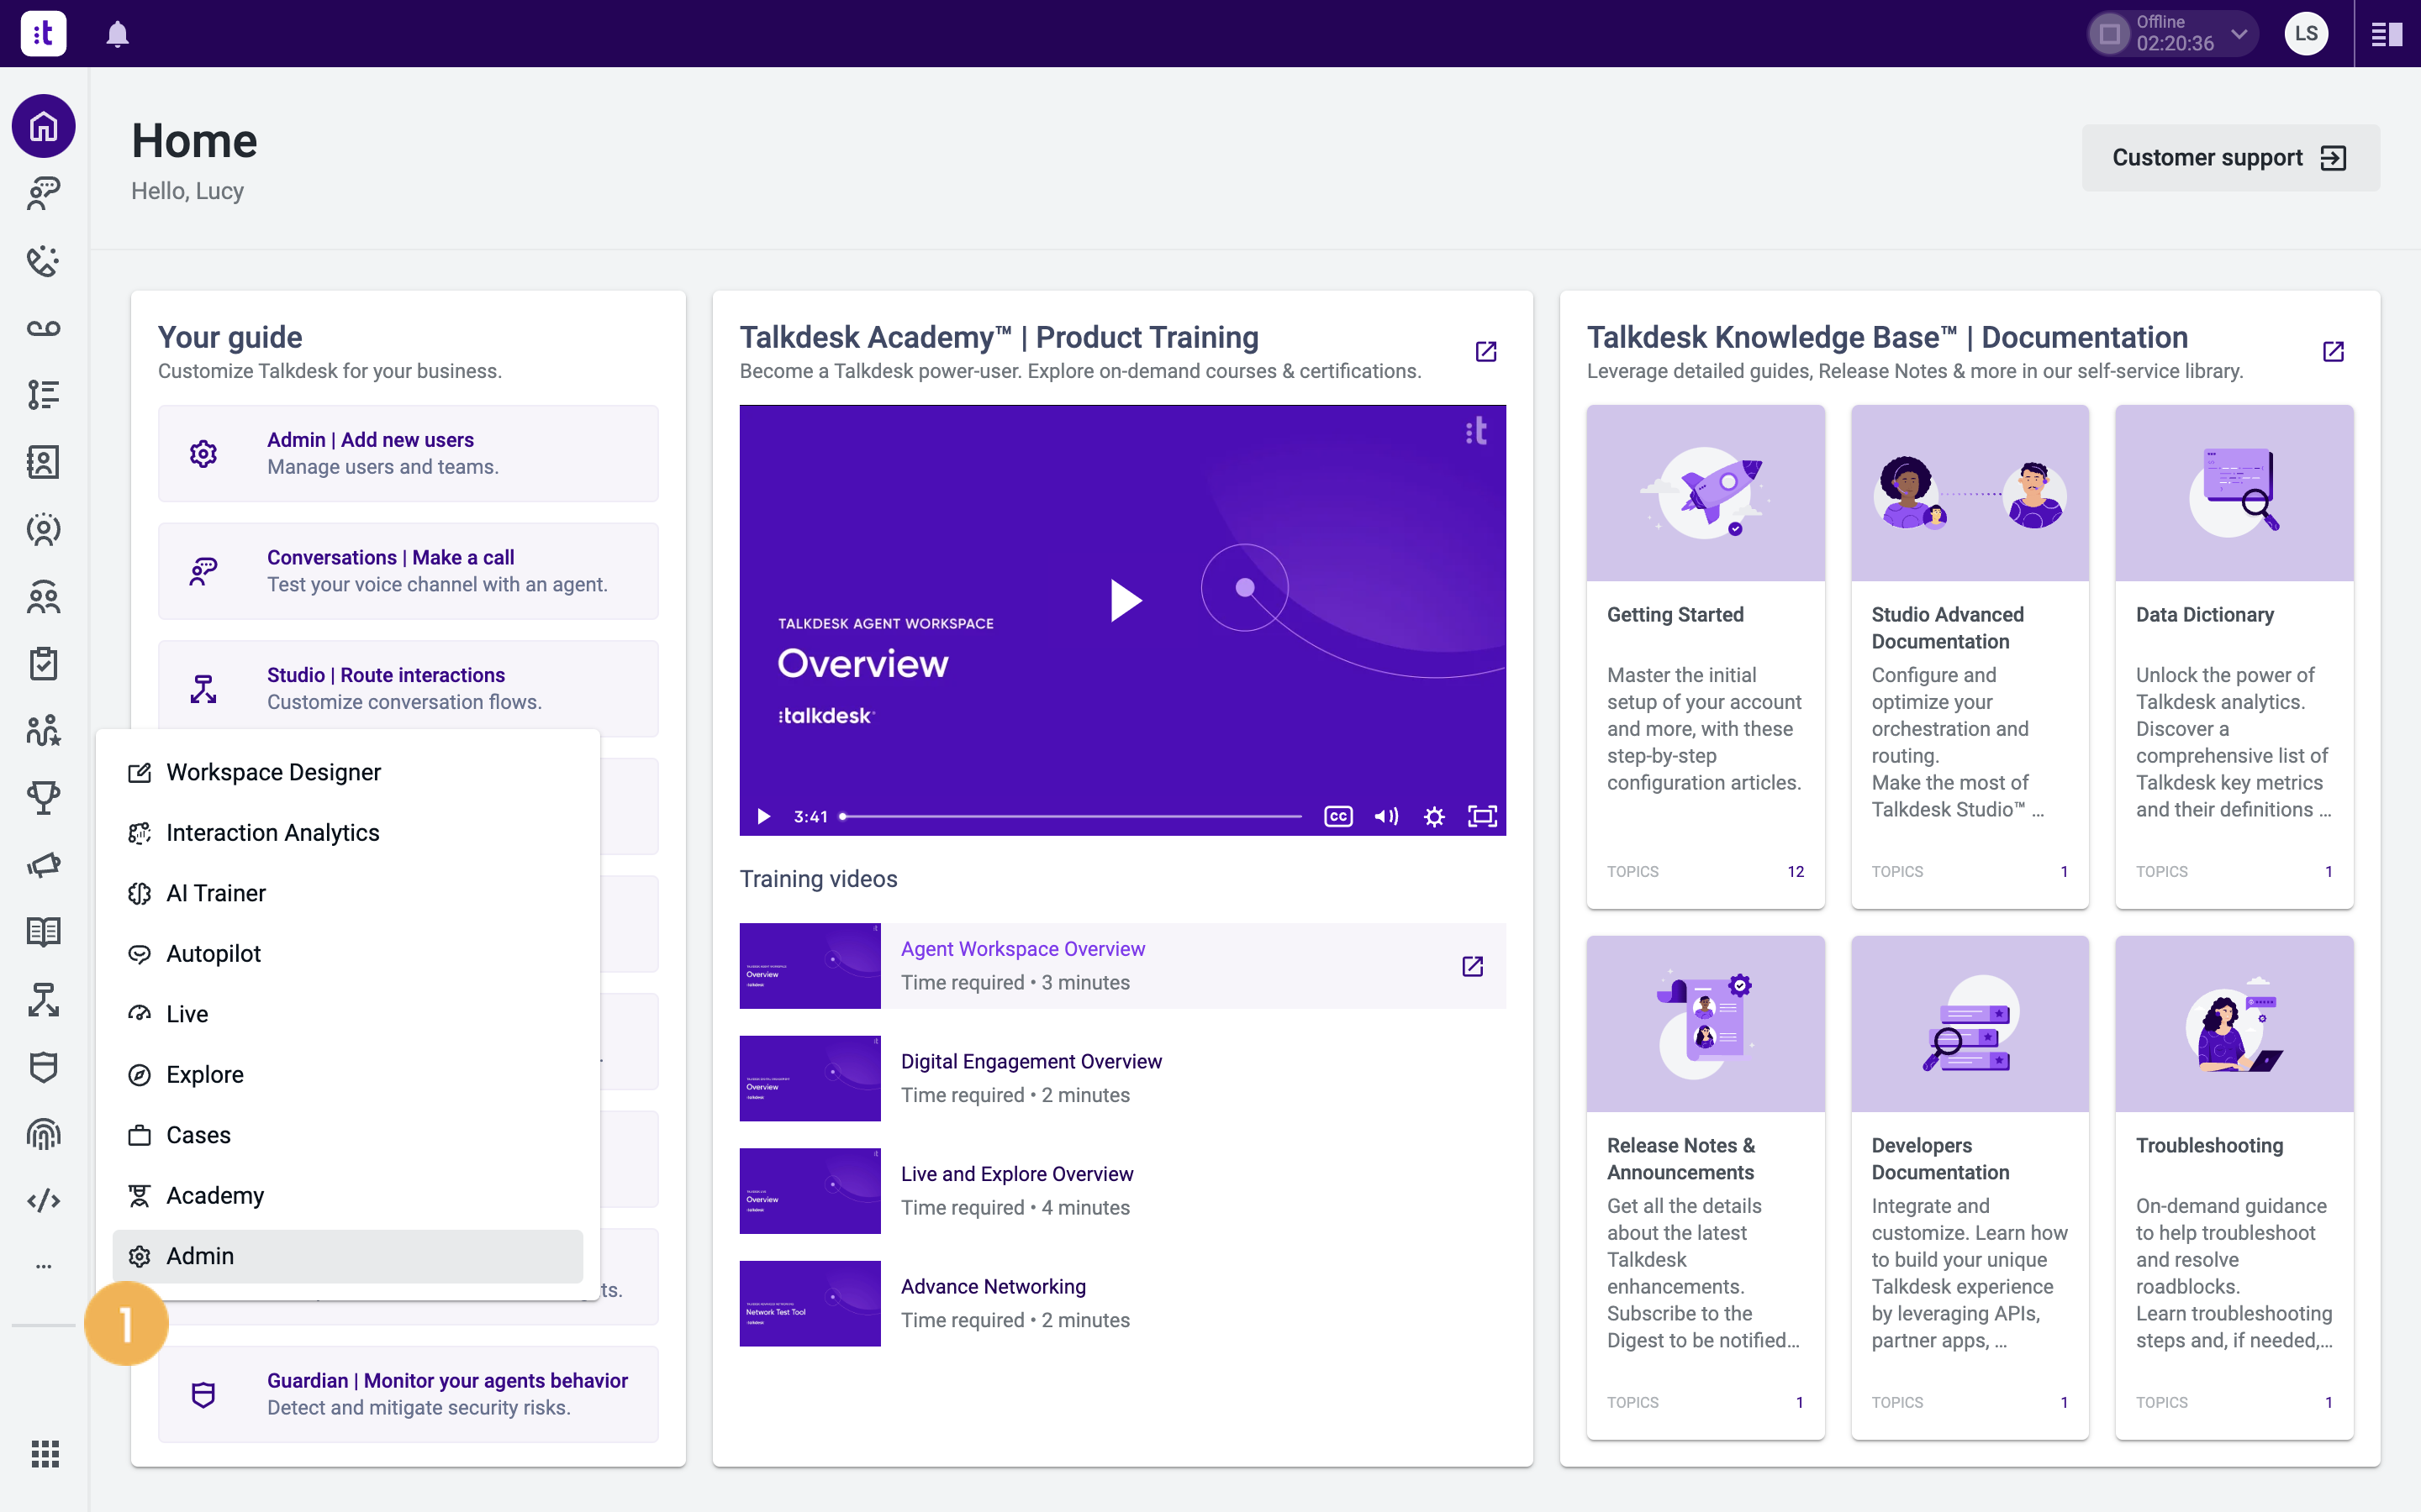Toggle closed captions on the video
Viewport: 2421px width, 1512px height.
click(1337, 816)
